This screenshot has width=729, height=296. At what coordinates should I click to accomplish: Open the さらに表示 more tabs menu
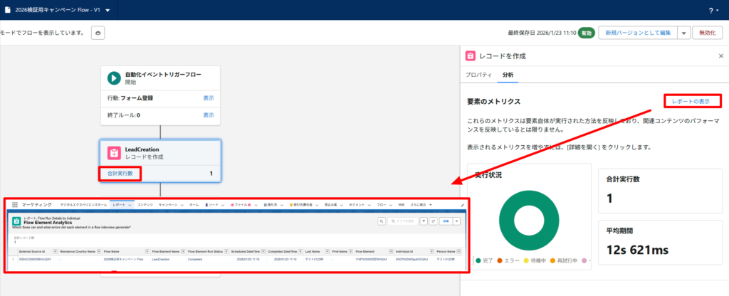(x=421, y=205)
